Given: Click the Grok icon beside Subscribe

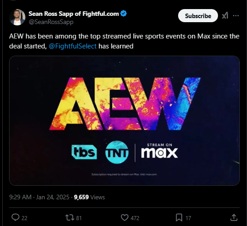Looking at the screenshot, I should 225,15.
